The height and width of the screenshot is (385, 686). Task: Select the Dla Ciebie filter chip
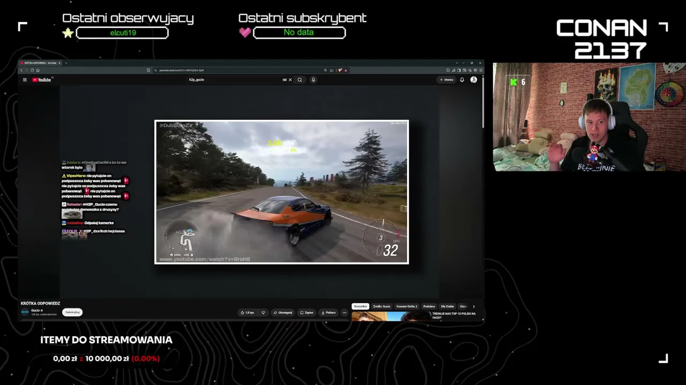448,306
